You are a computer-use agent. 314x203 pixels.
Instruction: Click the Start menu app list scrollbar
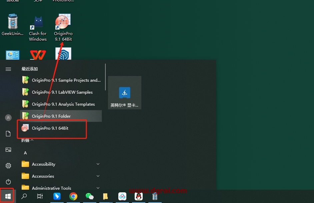(x=105, y=77)
